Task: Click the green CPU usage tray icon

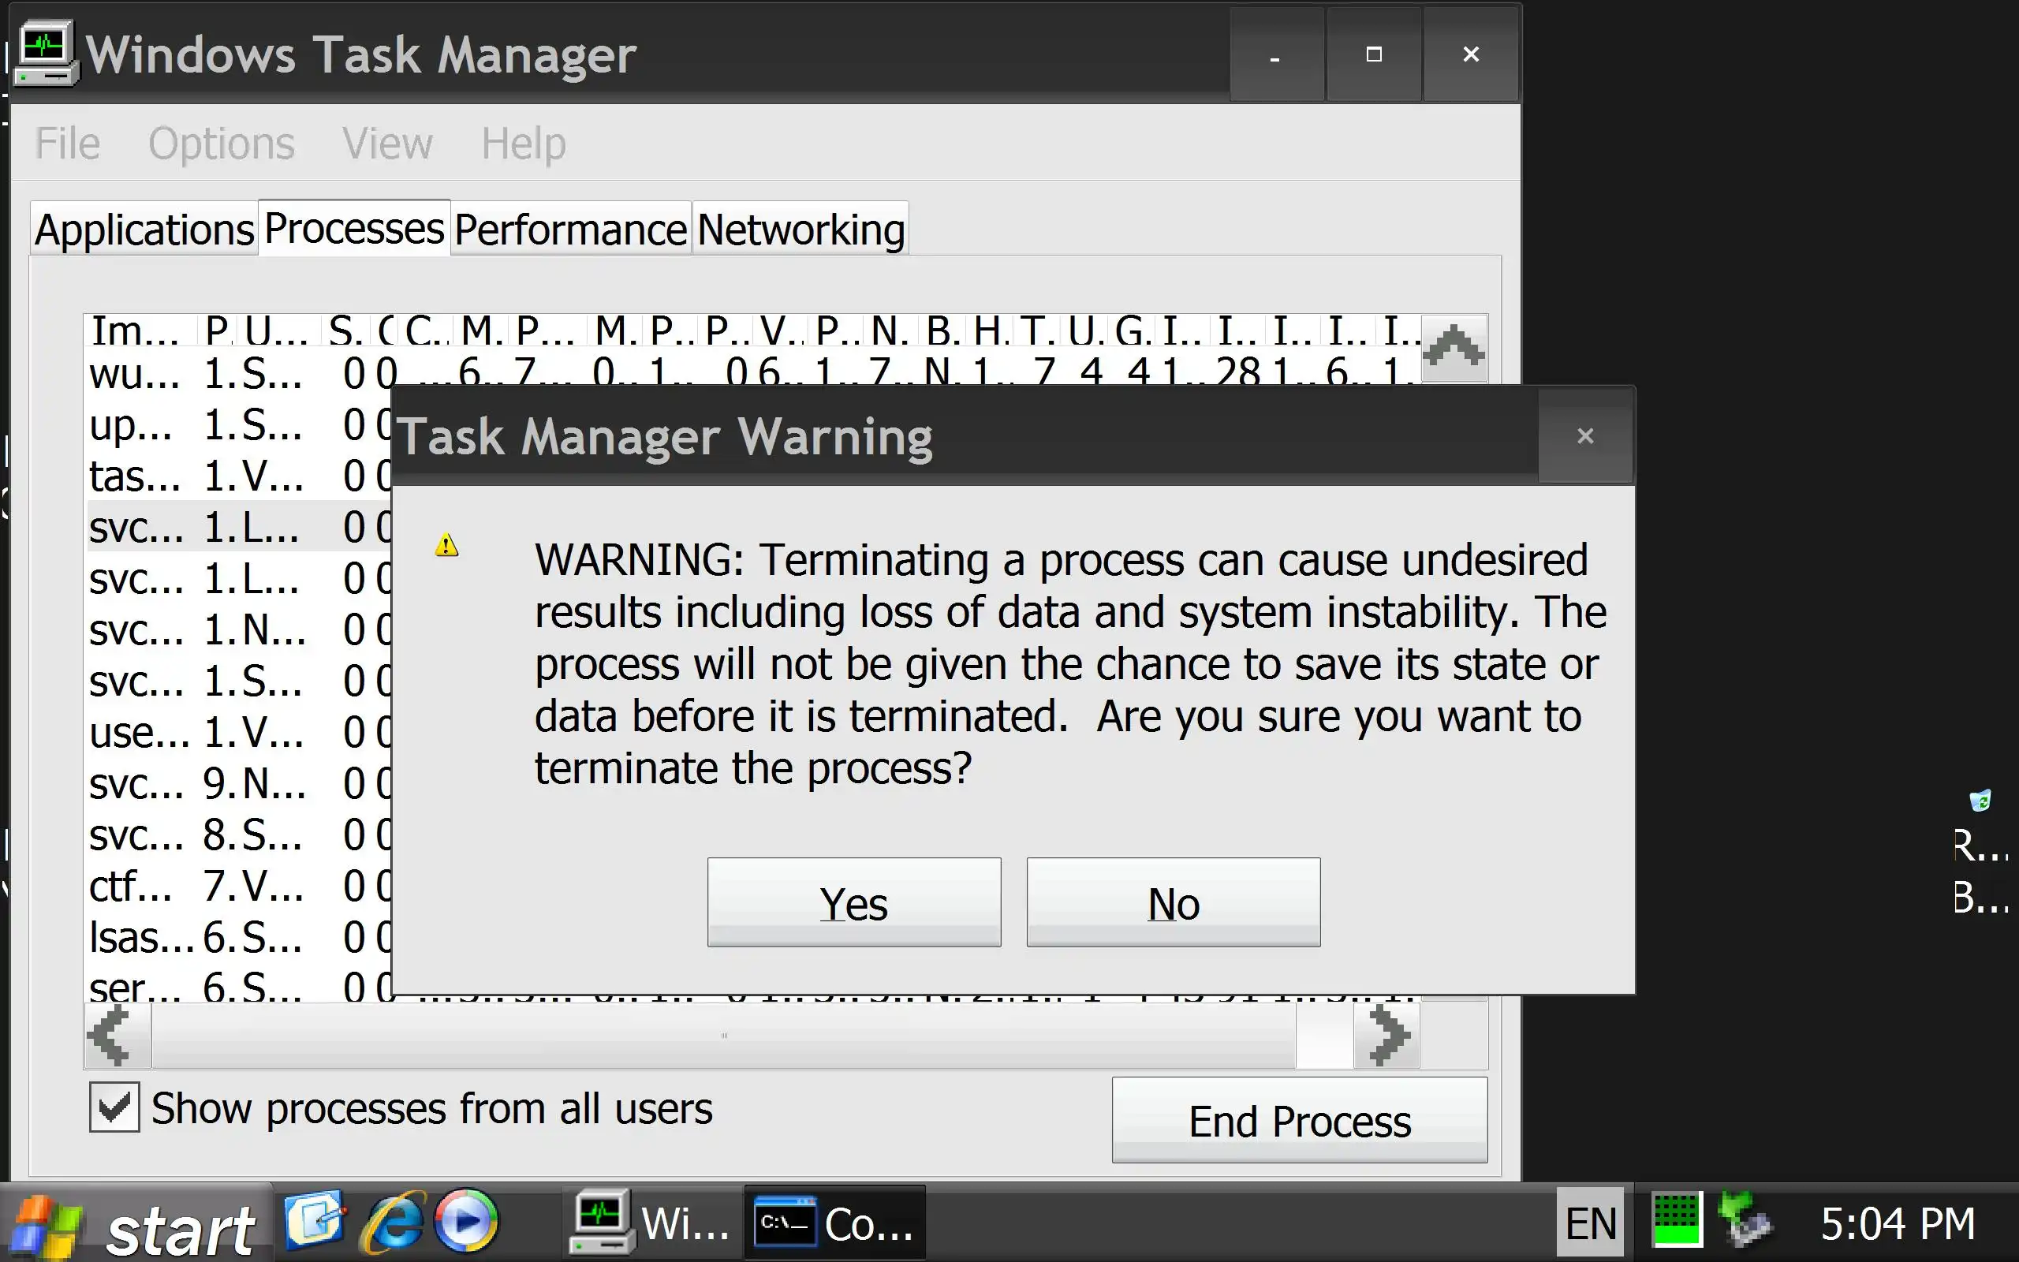Action: (x=1676, y=1222)
